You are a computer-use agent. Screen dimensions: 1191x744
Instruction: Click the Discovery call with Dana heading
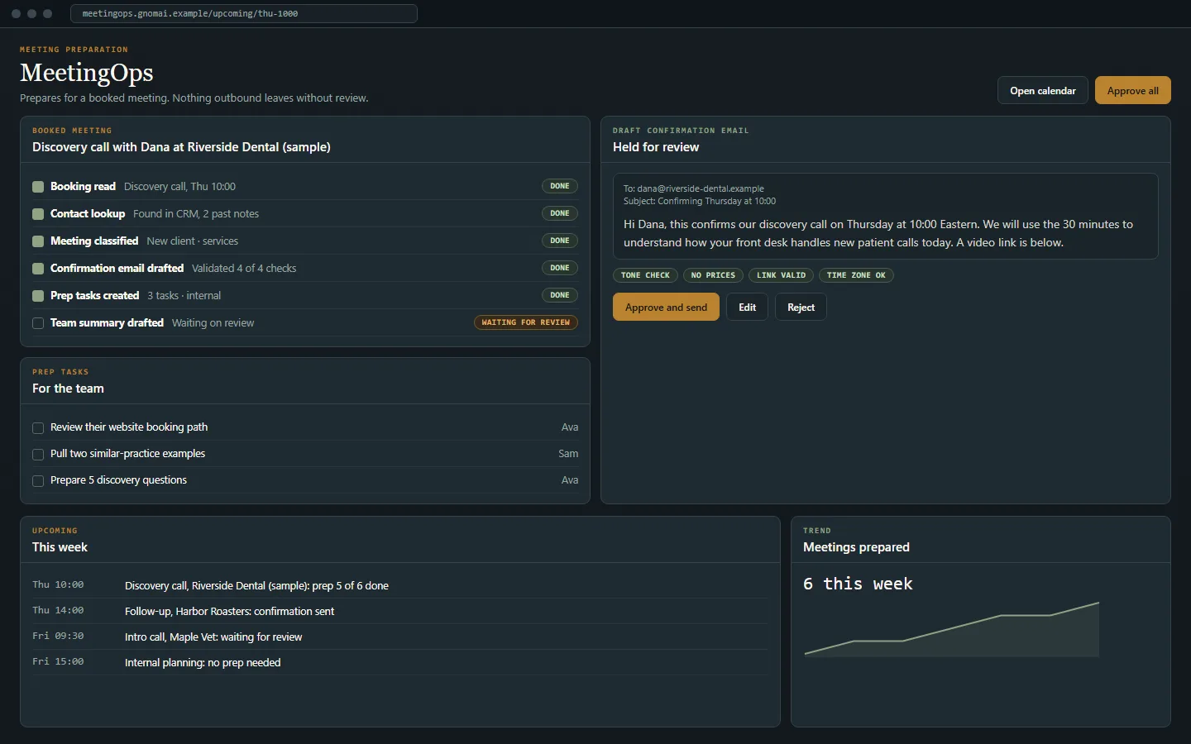[181, 147]
